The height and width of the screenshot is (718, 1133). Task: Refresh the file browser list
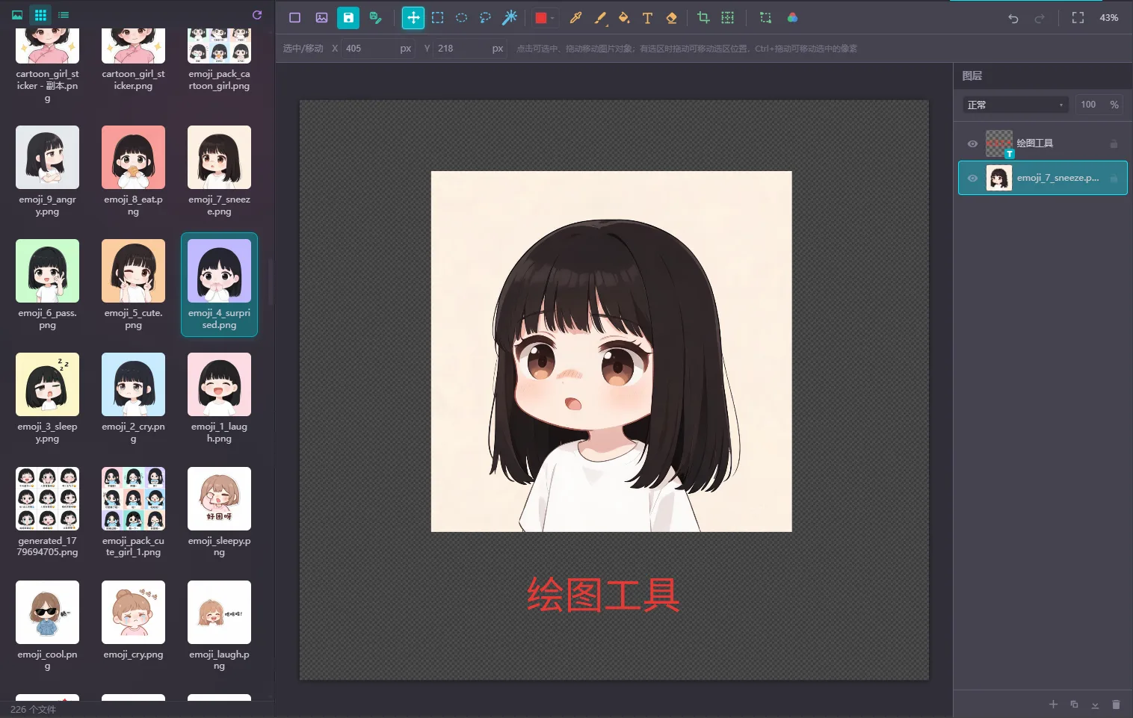(257, 15)
